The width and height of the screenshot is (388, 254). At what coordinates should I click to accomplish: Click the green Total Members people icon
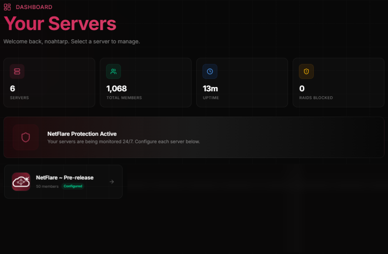pyautogui.click(x=113, y=71)
